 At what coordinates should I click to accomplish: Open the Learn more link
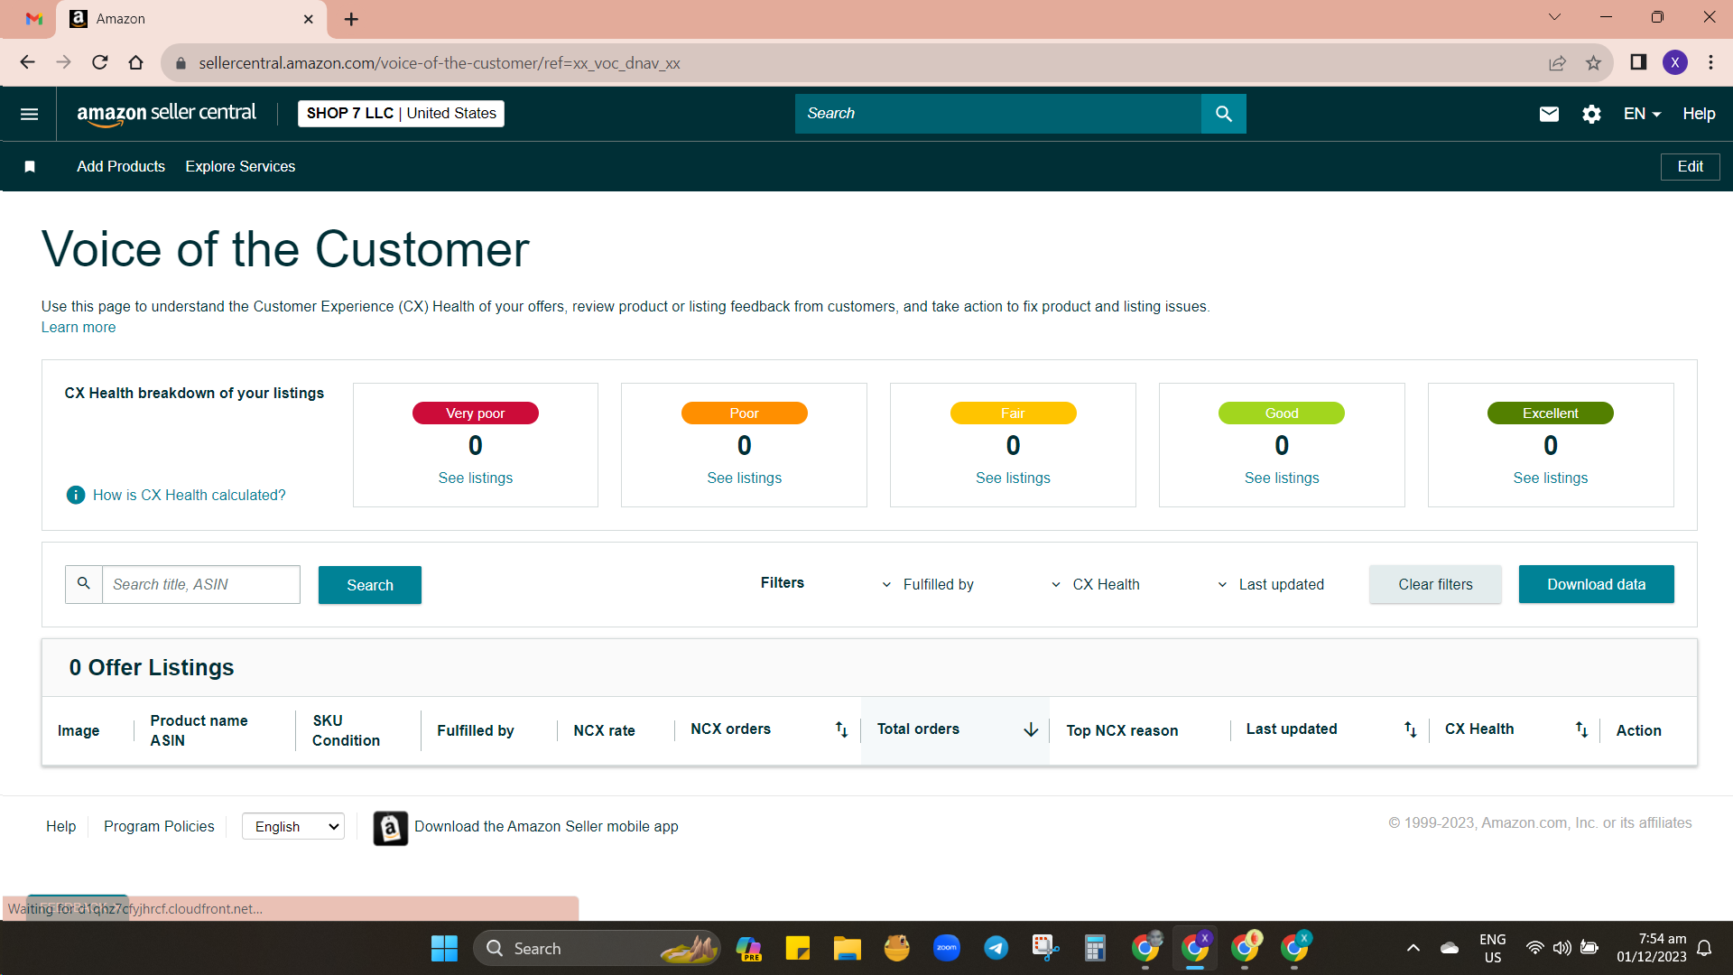(79, 327)
